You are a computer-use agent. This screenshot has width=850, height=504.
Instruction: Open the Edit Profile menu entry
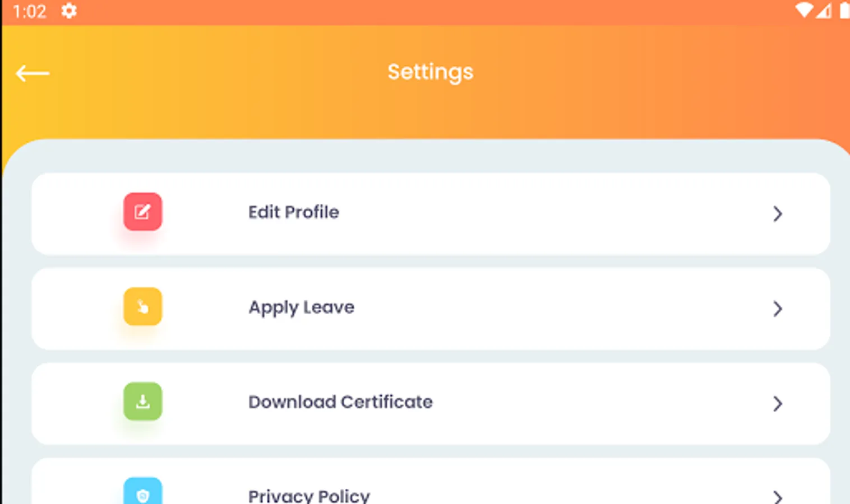pos(294,212)
